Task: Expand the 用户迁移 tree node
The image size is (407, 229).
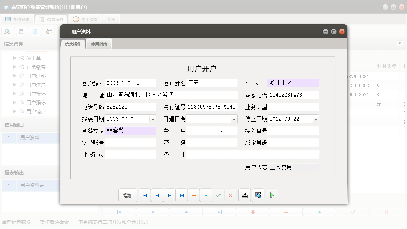Action: click(15, 76)
